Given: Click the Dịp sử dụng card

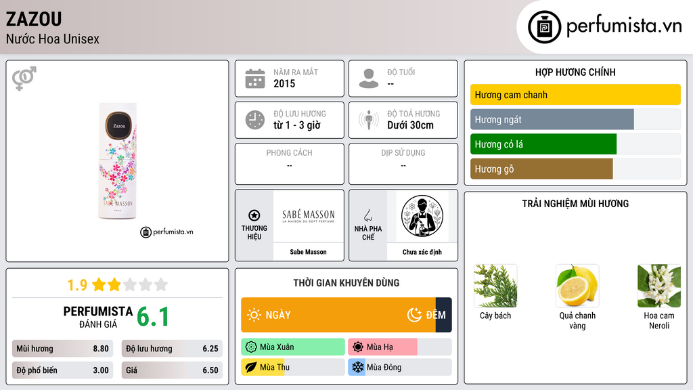Looking at the screenshot, I should click(403, 164).
